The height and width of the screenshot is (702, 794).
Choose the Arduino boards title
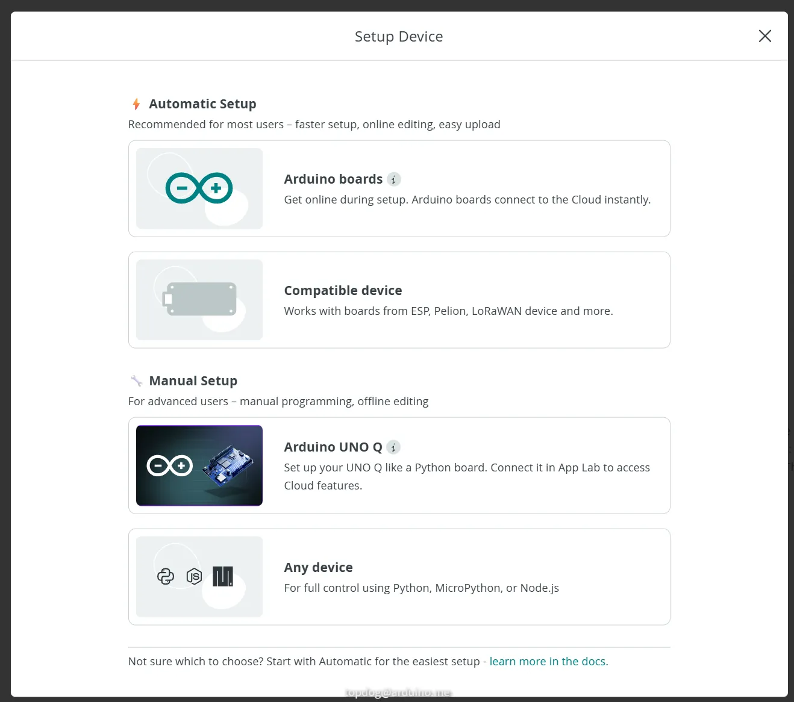pyautogui.click(x=333, y=179)
